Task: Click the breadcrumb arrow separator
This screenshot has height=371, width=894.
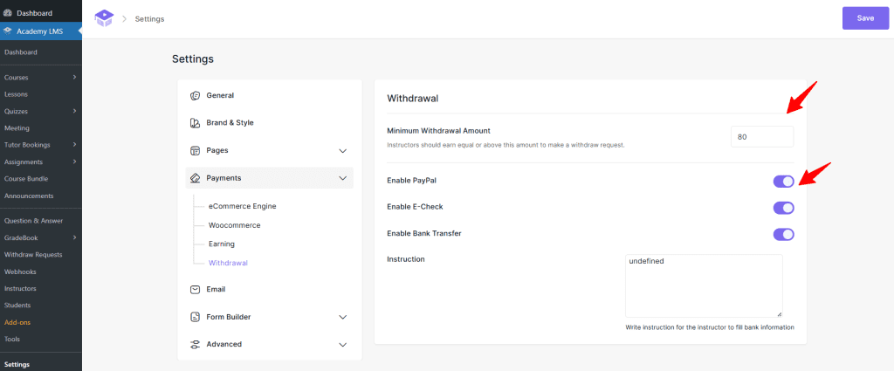Action: (124, 19)
